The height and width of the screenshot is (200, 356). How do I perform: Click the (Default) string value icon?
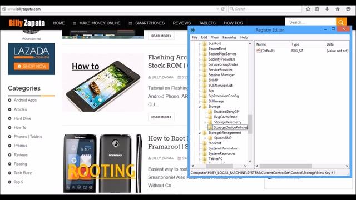pyautogui.click(x=258, y=51)
